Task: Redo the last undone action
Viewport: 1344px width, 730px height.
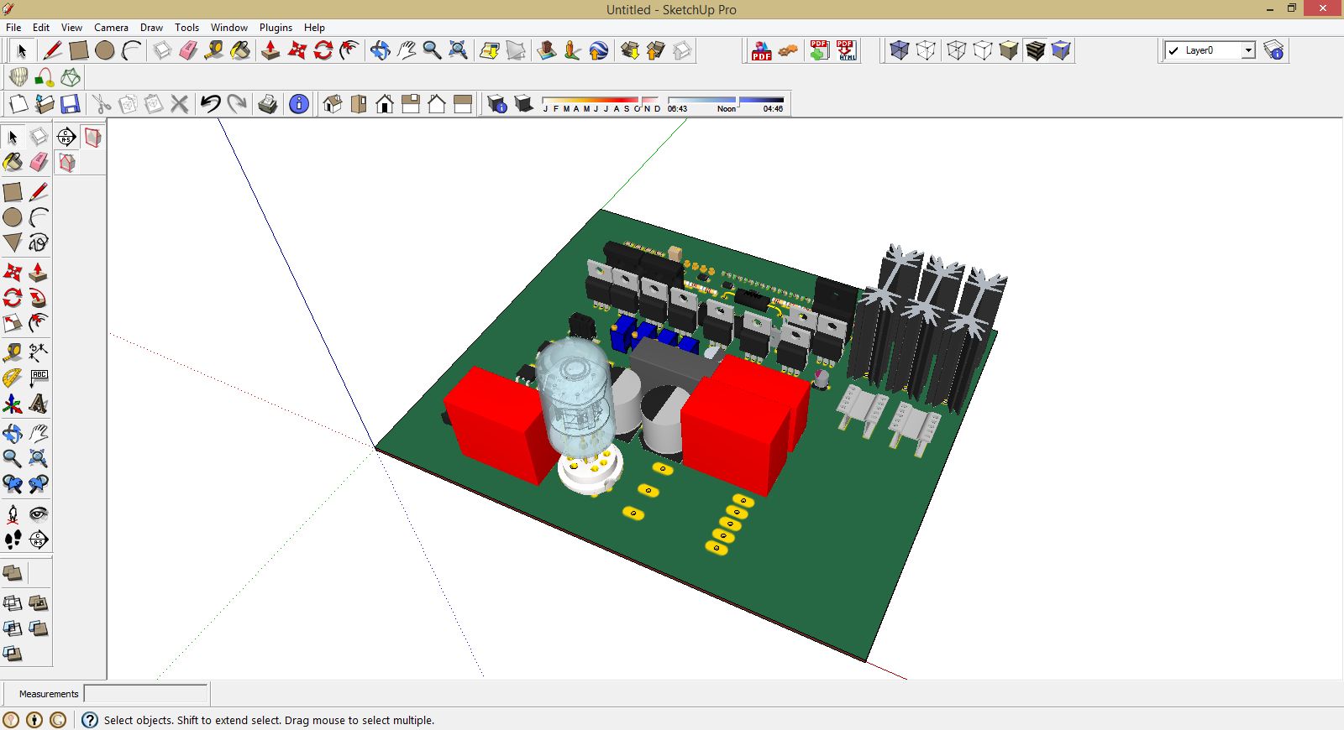Action: pos(237,104)
